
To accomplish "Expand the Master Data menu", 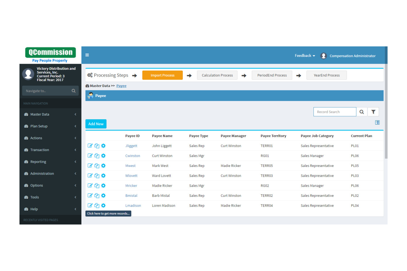I will (40, 114).
